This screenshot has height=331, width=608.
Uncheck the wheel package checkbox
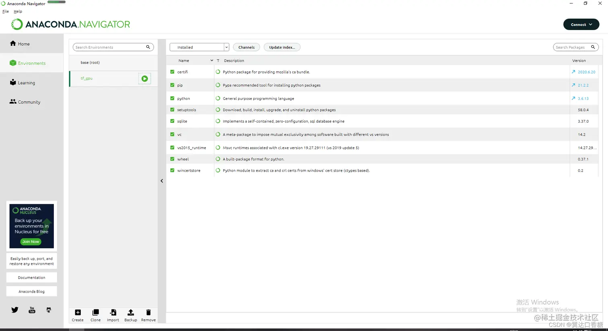click(173, 159)
